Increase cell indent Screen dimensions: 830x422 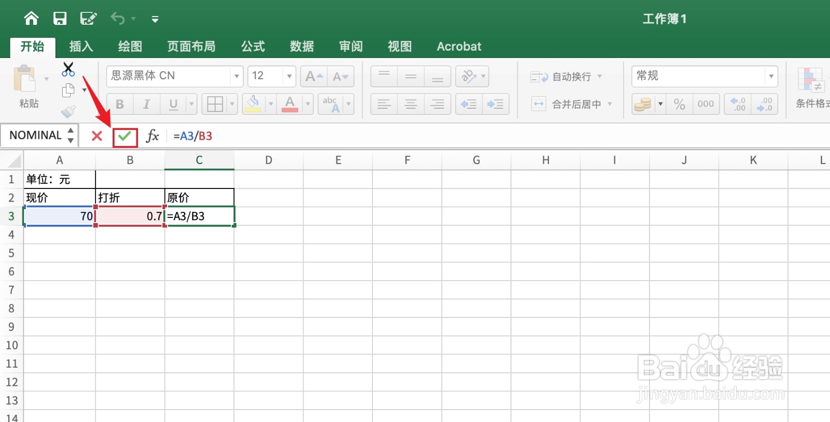click(495, 104)
